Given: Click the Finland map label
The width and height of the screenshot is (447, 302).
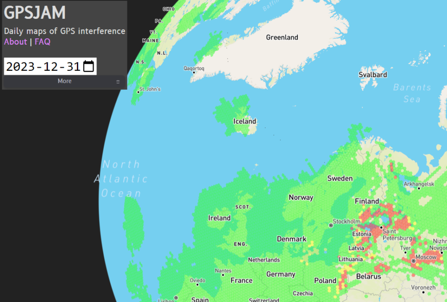Looking at the screenshot, I should tap(367, 201).
